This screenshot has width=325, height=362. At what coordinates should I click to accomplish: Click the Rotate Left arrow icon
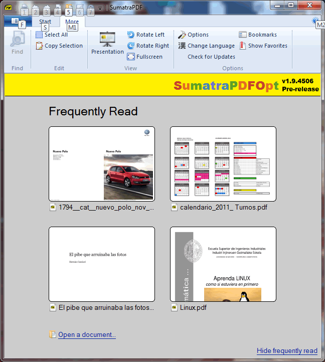pos(131,35)
